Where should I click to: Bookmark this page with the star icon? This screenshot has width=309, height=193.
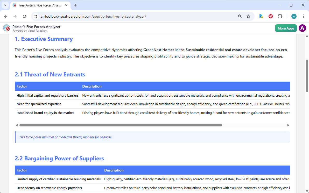click(248, 16)
